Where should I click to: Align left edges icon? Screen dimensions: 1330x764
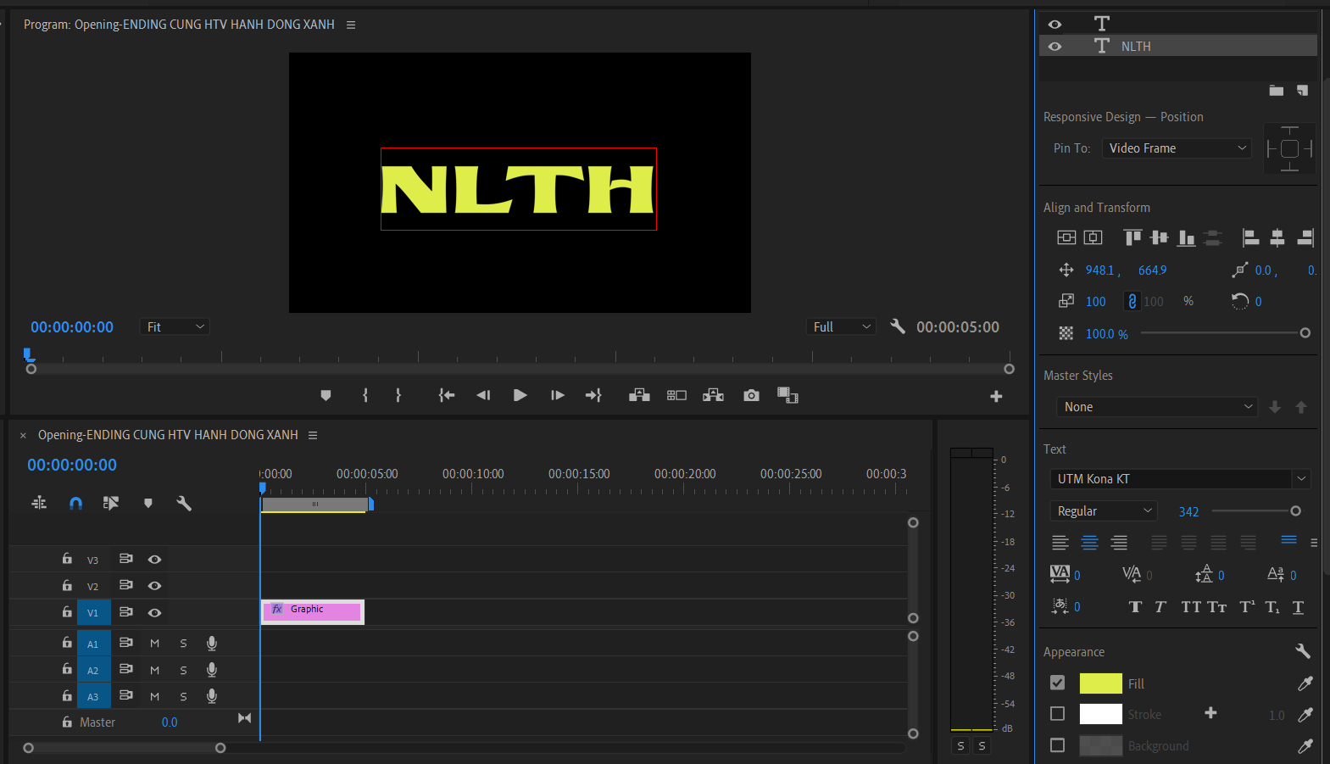pyautogui.click(x=1250, y=237)
